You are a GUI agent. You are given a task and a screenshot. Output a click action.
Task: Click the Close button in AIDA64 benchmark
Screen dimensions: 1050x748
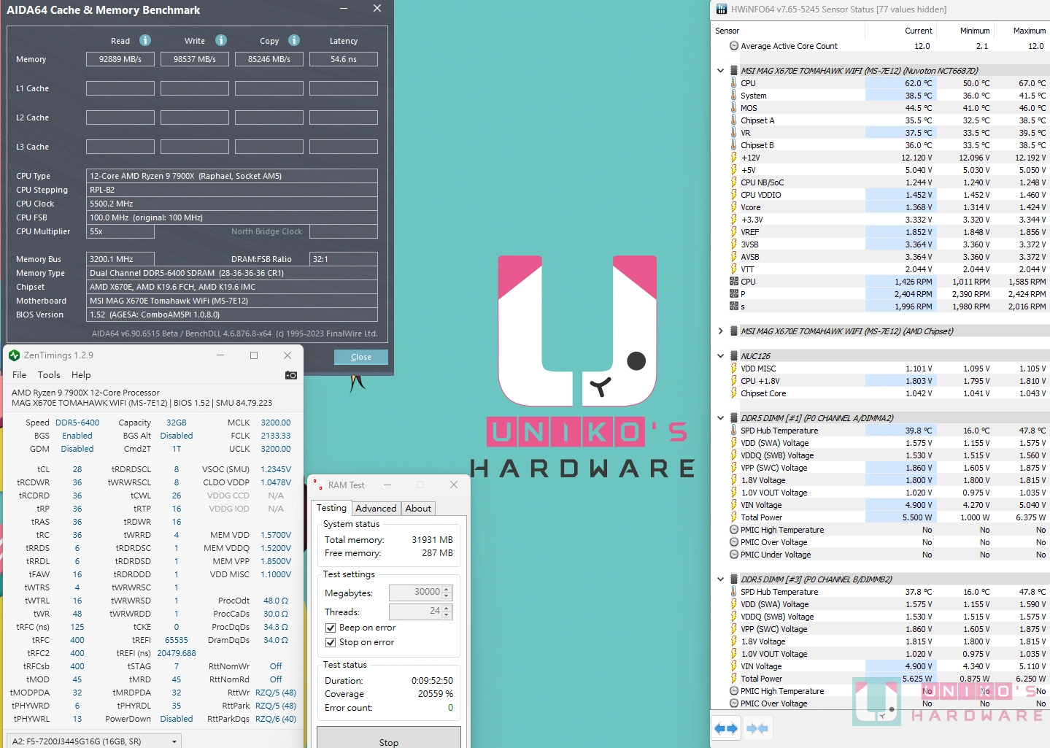point(361,357)
